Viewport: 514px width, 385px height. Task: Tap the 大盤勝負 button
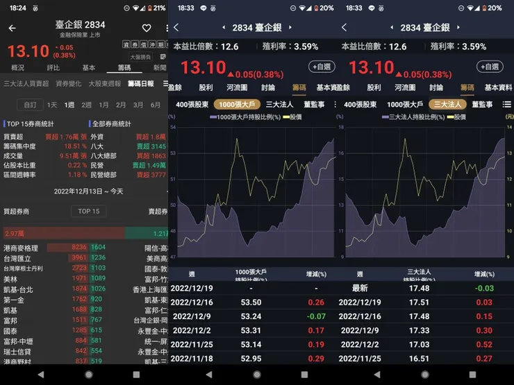[140, 57]
